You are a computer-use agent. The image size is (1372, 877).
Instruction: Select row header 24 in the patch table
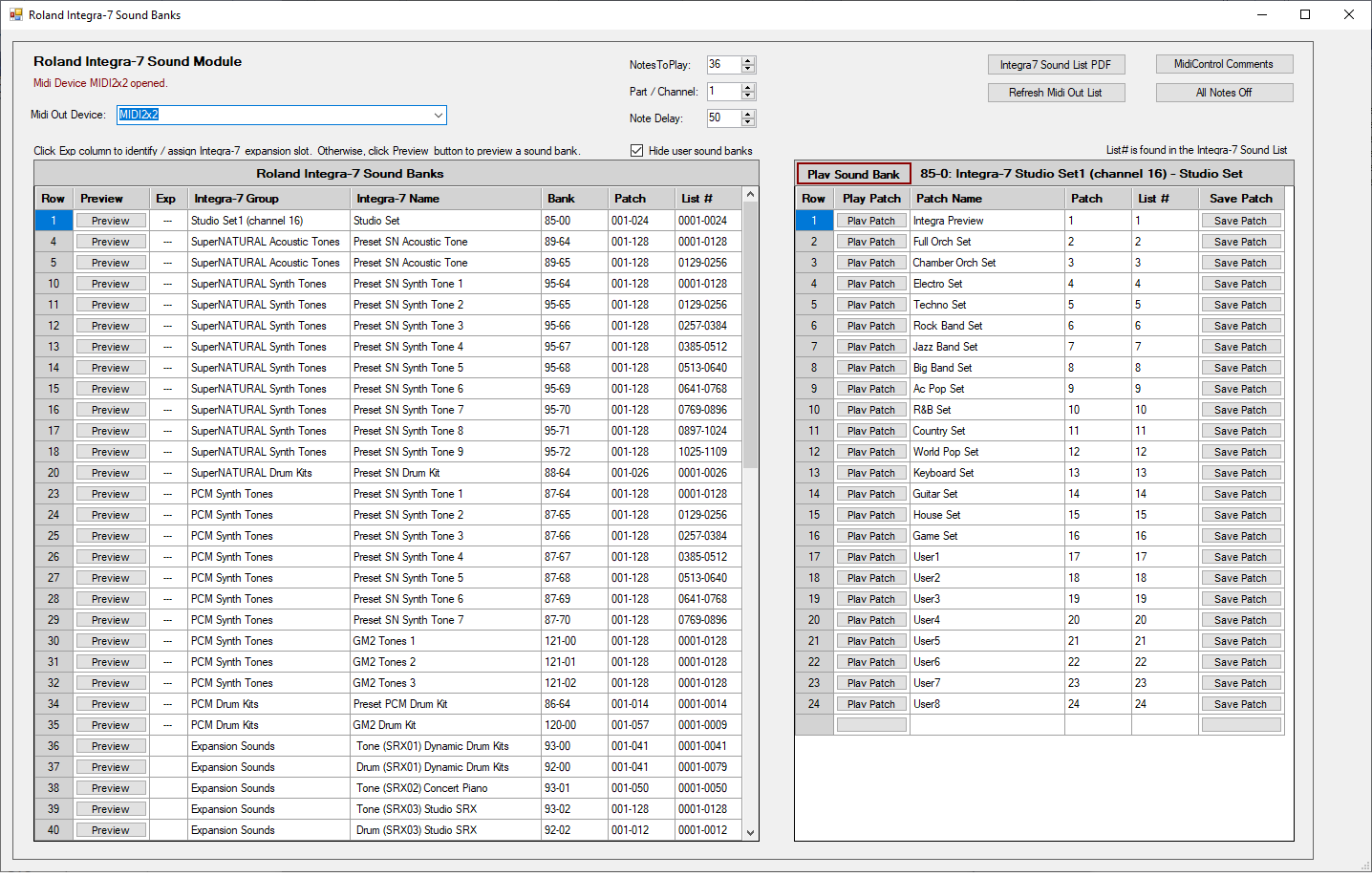coord(814,704)
